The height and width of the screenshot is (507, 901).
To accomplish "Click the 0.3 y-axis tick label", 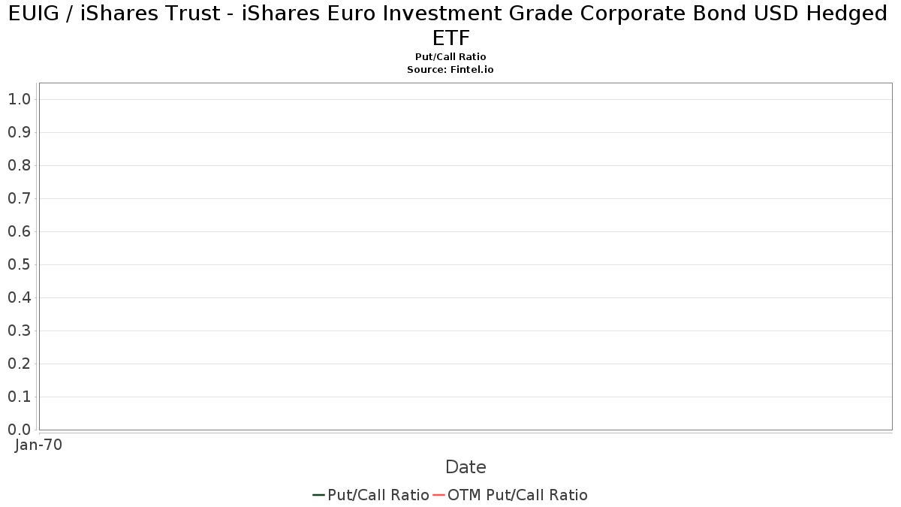I will point(19,330).
